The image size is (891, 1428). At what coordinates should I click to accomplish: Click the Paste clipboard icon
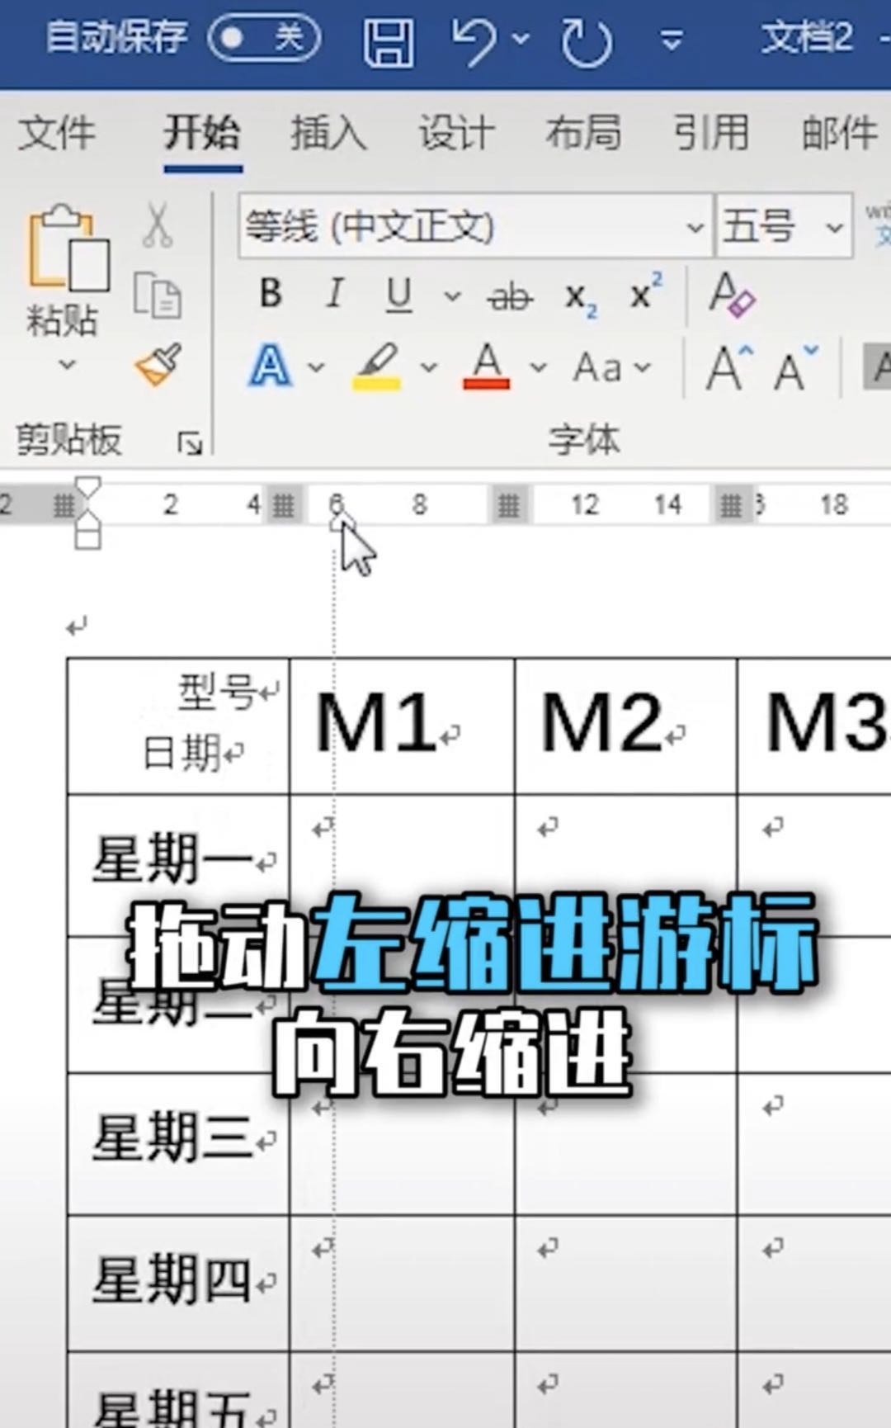[68, 248]
